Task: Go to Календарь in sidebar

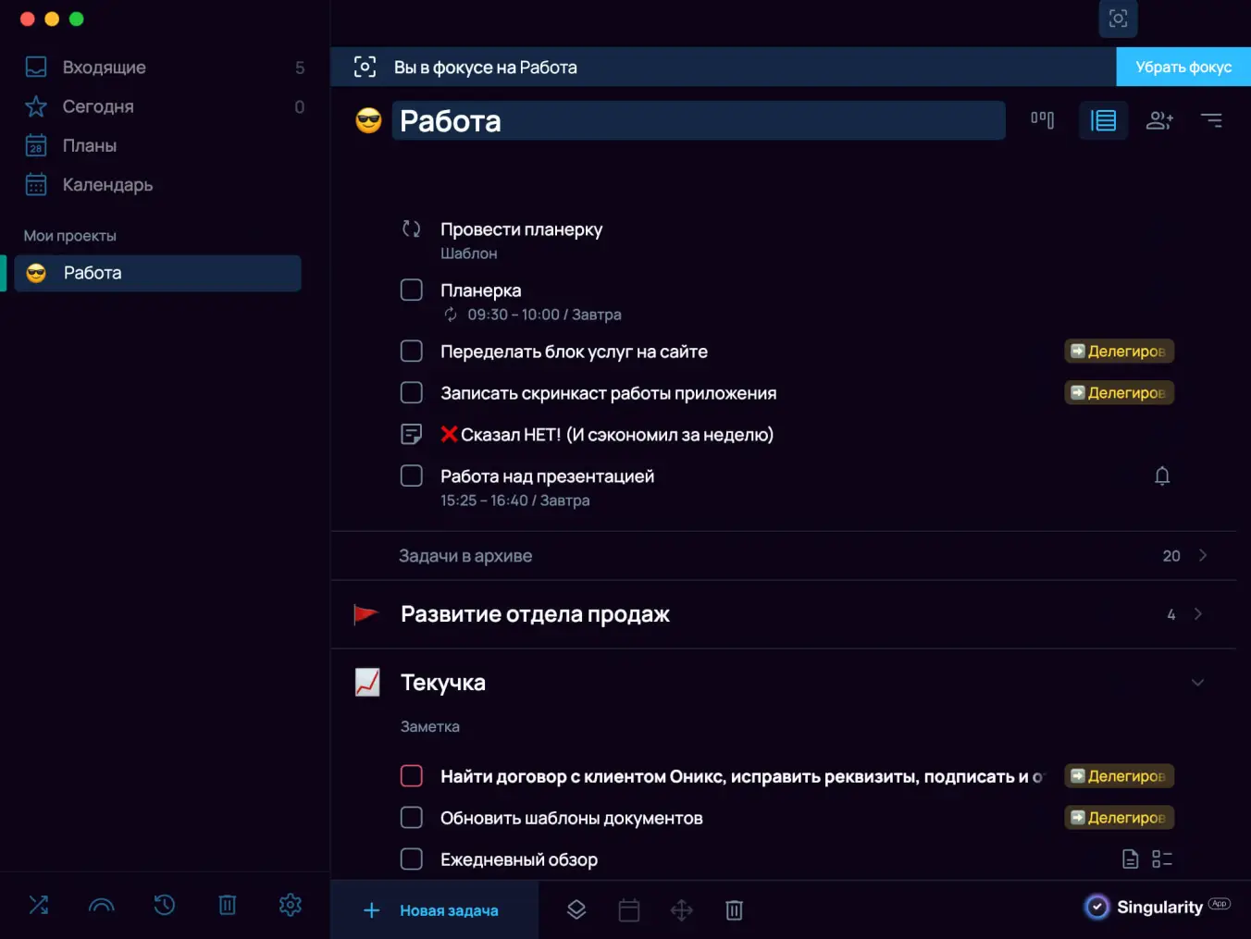Action: point(107,185)
